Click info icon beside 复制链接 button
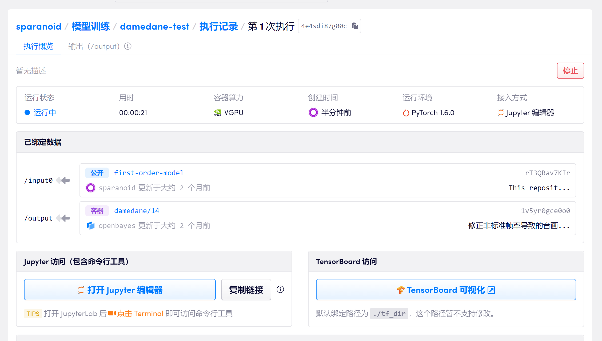Screen dimensions: 602x341 tap(280, 289)
